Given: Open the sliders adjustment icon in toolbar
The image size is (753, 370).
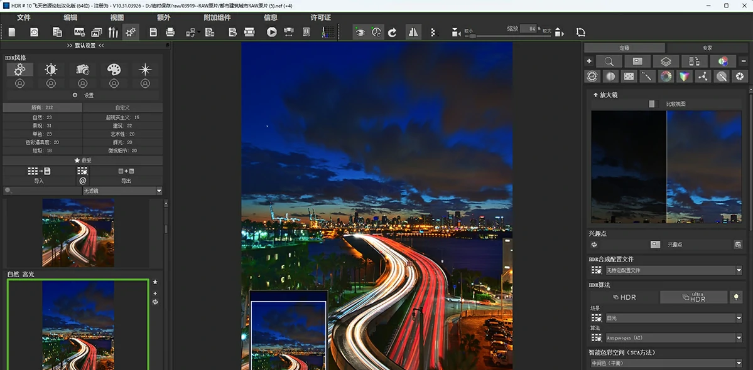Looking at the screenshot, I should click(x=113, y=32).
